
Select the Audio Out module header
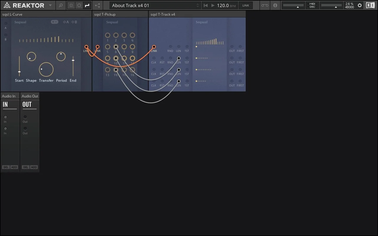point(30,96)
